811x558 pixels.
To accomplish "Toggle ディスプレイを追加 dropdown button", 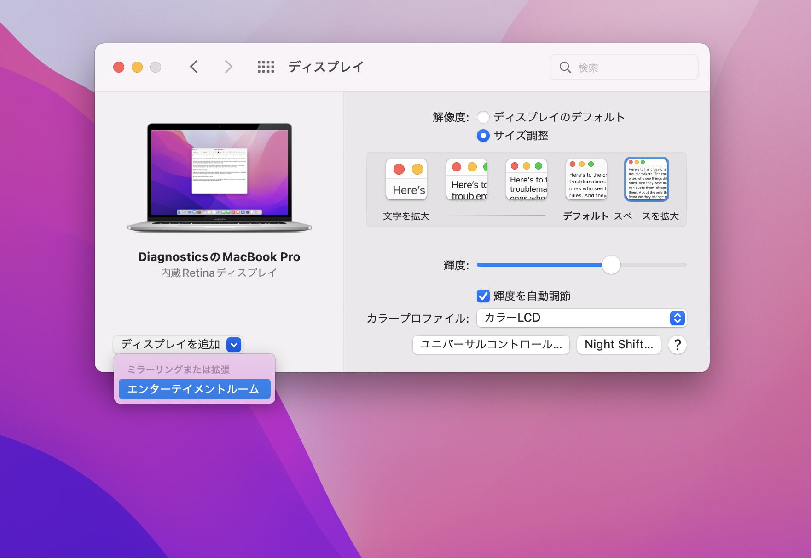I will [x=178, y=345].
